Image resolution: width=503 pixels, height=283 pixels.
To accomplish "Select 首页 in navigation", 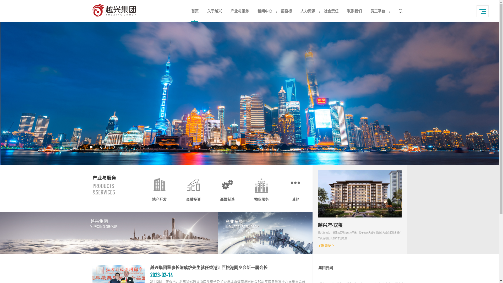I will point(195,11).
